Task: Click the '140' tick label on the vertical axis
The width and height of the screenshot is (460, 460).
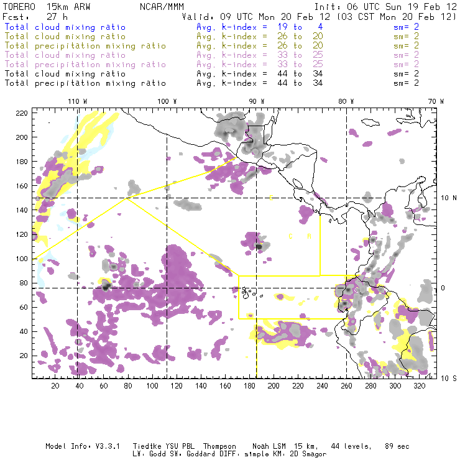Action: (x=22, y=210)
